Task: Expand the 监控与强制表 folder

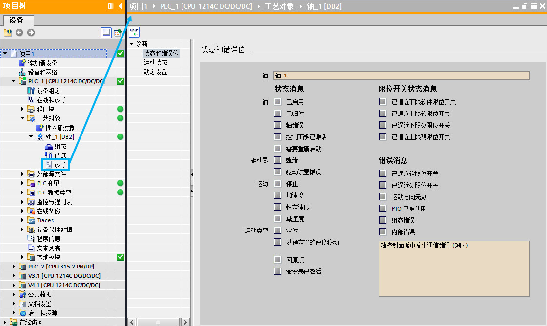Action: tap(22, 202)
